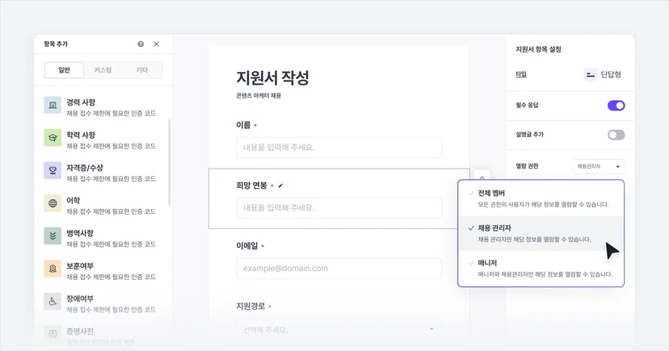The image size is (669, 351).
Task: Select the 학력 사항 graduation cap icon
Action: pyautogui.click(x=53, y=138)
